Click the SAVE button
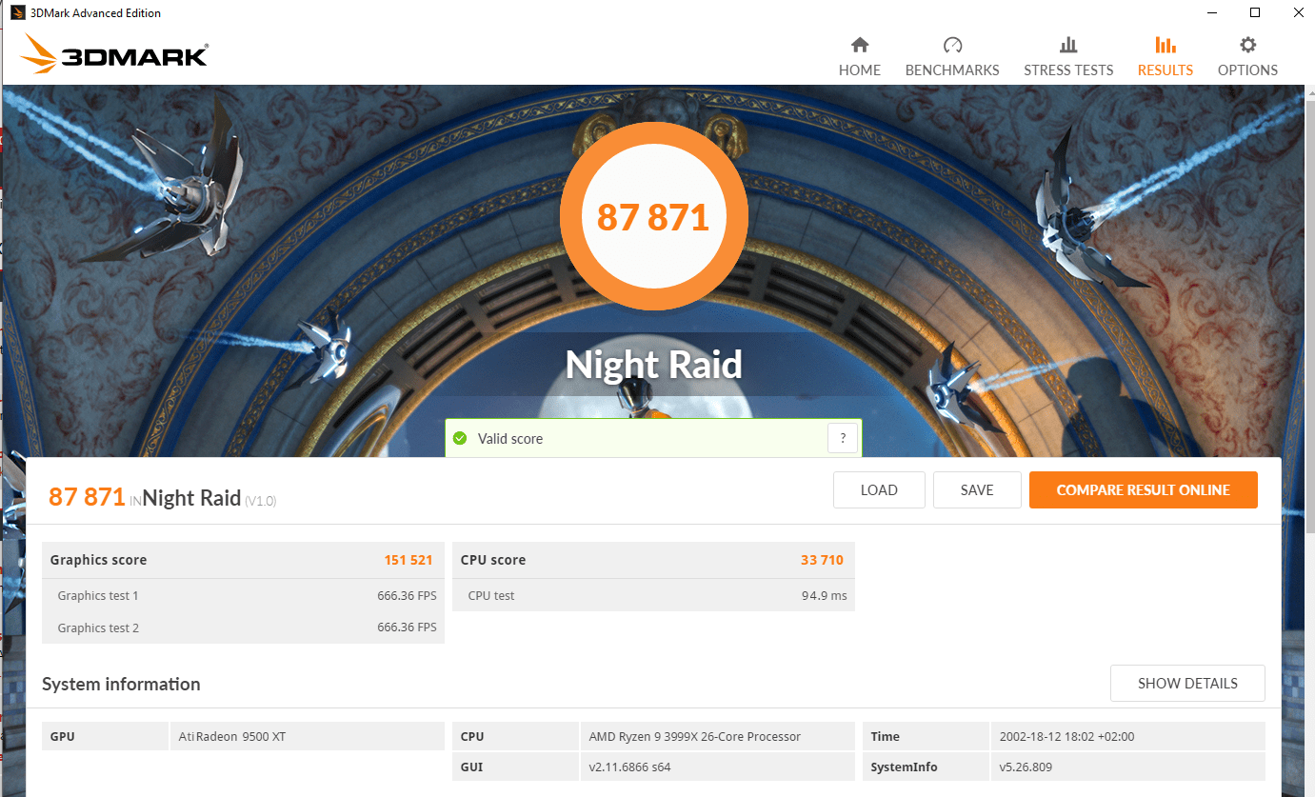This screenshot has height=797, width=1315. (x=977, y=490)
